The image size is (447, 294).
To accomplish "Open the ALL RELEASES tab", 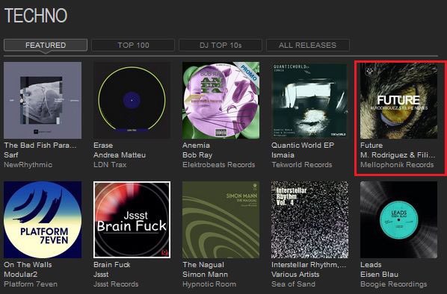I will (x=308, y=45).
